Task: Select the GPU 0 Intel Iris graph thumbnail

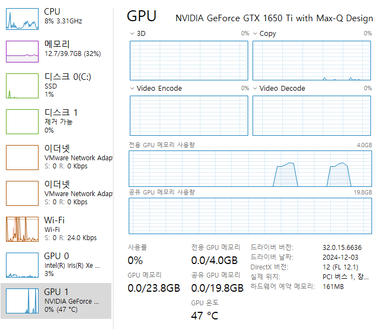Action: [x=22, y=265]
